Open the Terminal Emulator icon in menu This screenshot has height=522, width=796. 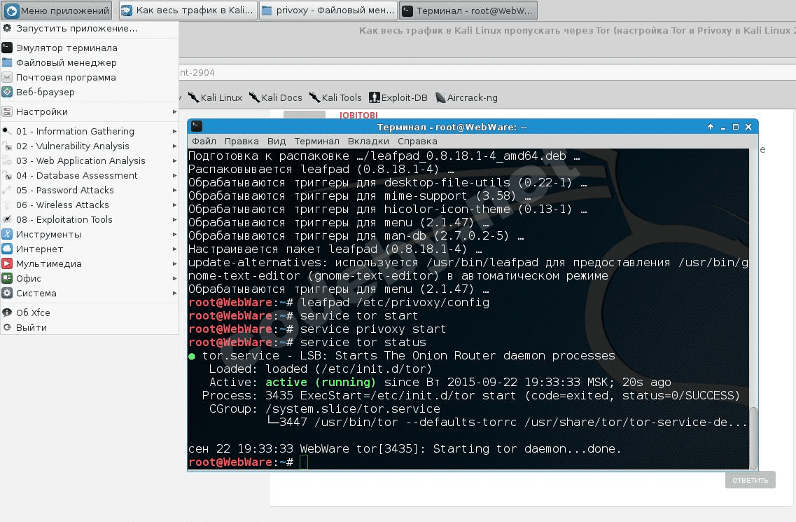7,48
